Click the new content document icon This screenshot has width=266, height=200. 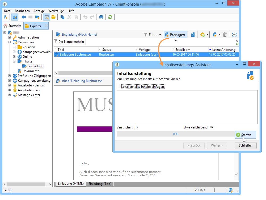pyautogui.click(x=215, y=35)
